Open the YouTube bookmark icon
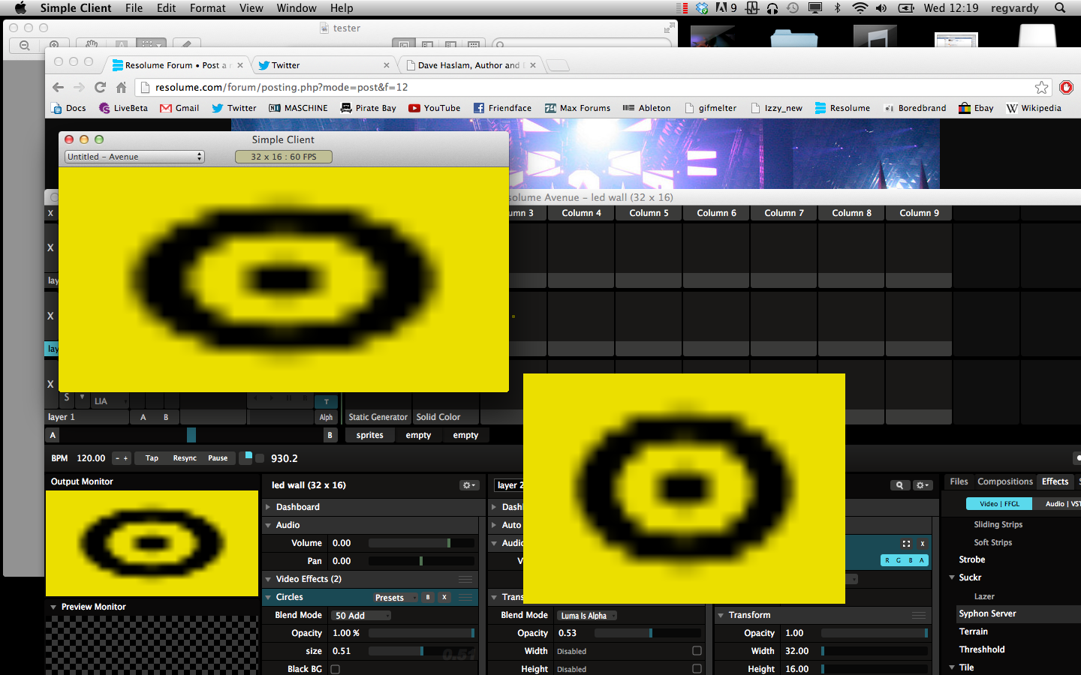The height and width of the screenshot is (675, 1081). pyautogui.click(x=414, y=108)
